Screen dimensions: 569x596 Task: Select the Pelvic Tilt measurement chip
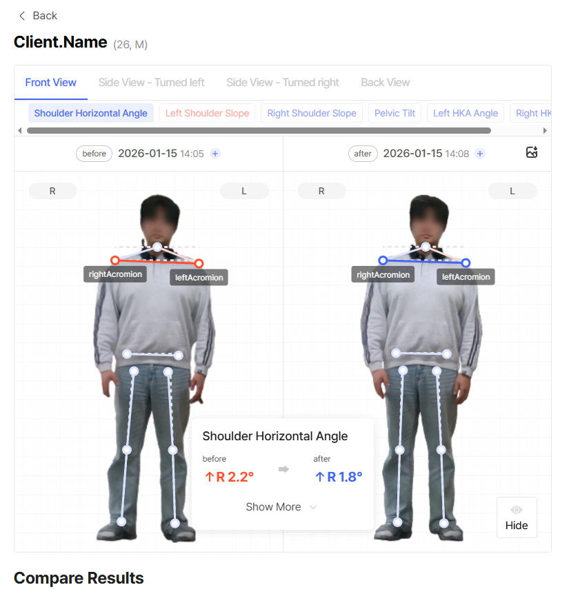pos(395,113)
